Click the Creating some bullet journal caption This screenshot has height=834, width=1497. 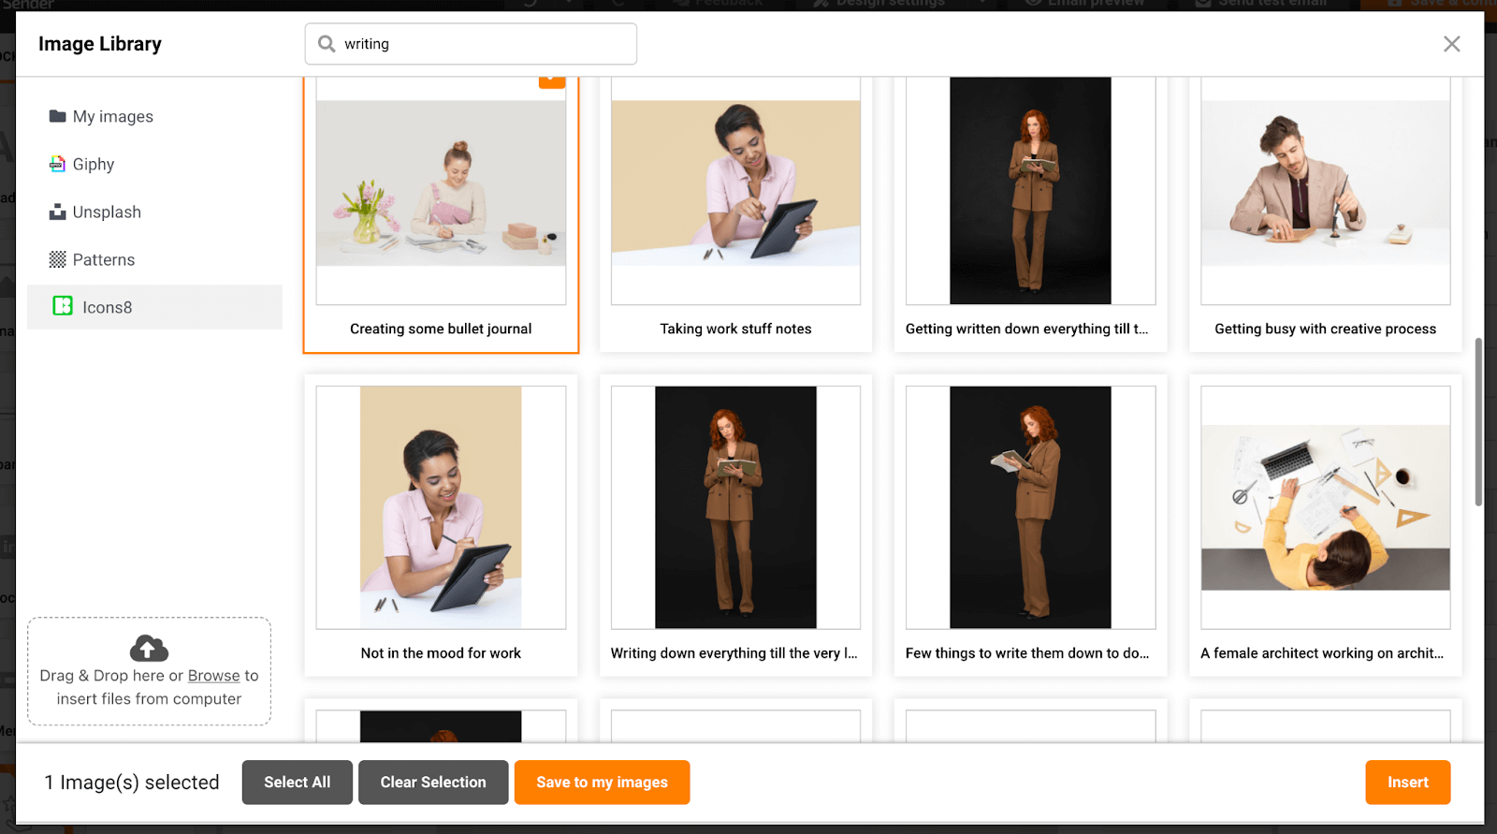point(441,329)
